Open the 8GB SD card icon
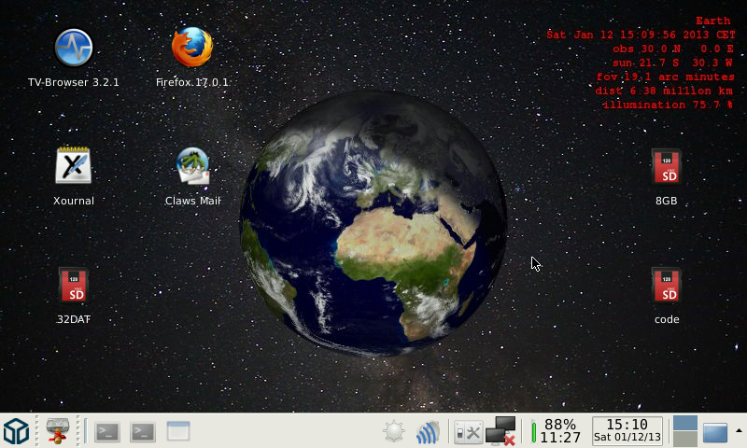The width and height of the screenshot is (747, 448). click(x=666, y=167)
